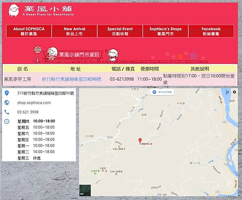
Task: Click the 菓風小舖 site title text
Action: click(48, 9)
